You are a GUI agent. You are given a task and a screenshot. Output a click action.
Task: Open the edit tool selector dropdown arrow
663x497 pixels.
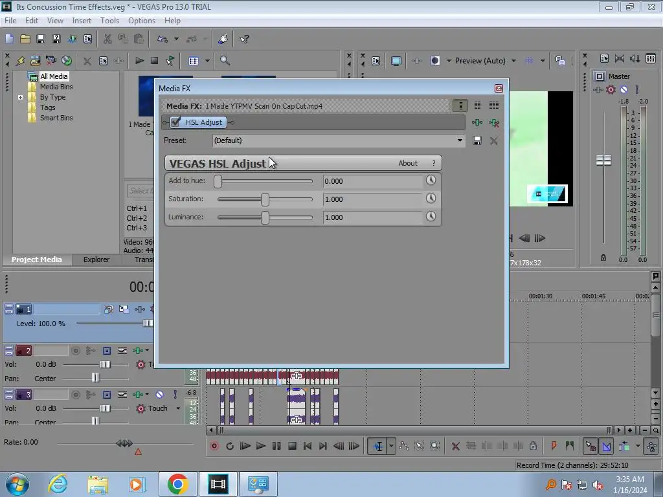391,446
